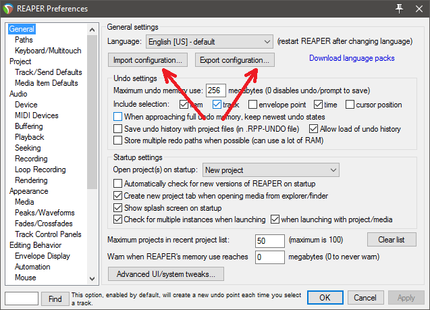The image size is (430, 310).
Task: Open the Device preferences page
Action: click(26, 105)
